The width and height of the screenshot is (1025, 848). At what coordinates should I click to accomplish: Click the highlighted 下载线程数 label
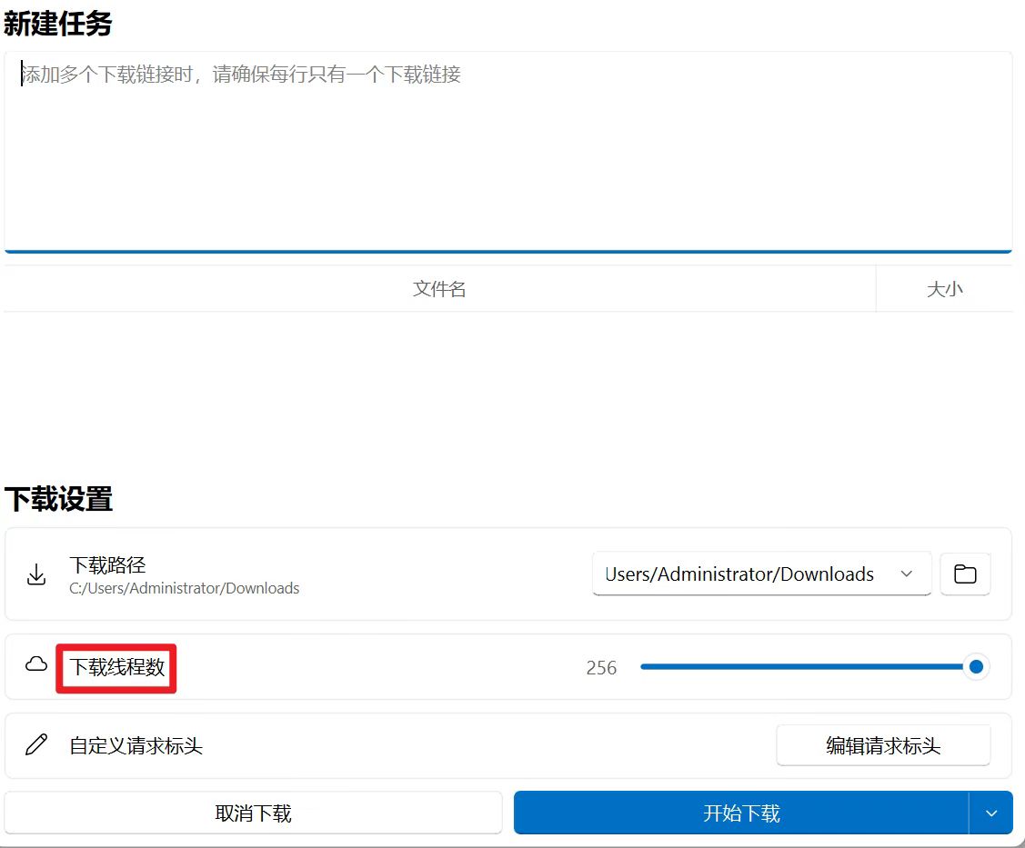[x=116, y=666]
